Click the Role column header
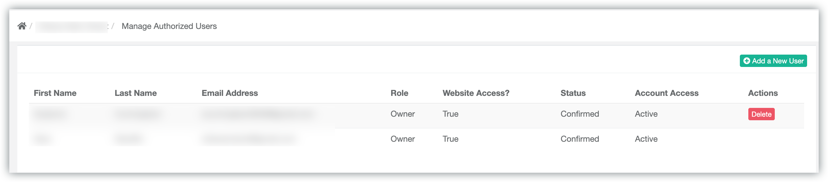 click(x=399, y=93)
